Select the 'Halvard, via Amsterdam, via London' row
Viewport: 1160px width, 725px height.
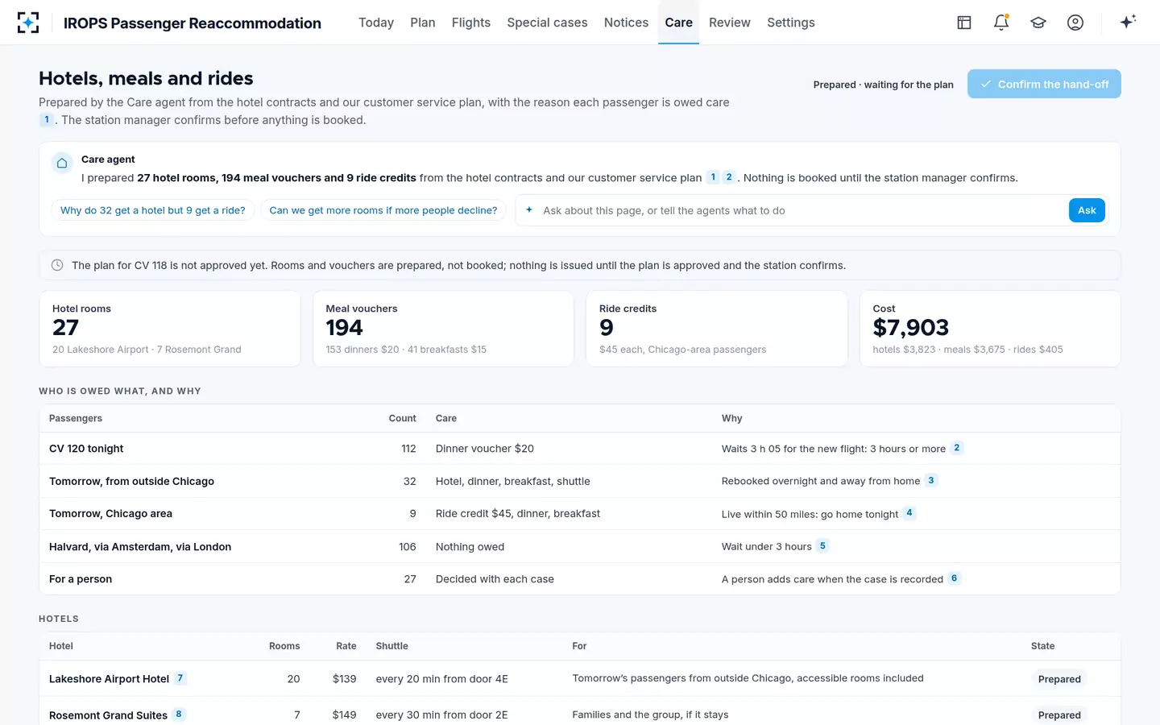click(x=580, y=546)
